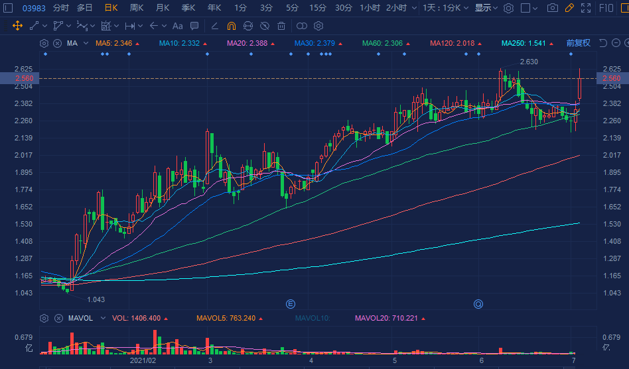Take a chart screenshot with camera icon
Image resolution: width=629 pixels, height=369 pixels.
pos(553,8)
